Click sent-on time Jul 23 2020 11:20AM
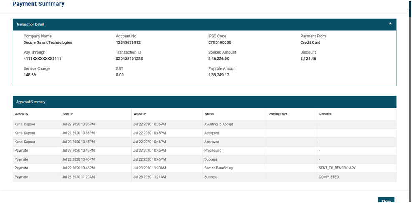Screen dimensions: 412x203 pyautogui.click(x=78, y=177)
